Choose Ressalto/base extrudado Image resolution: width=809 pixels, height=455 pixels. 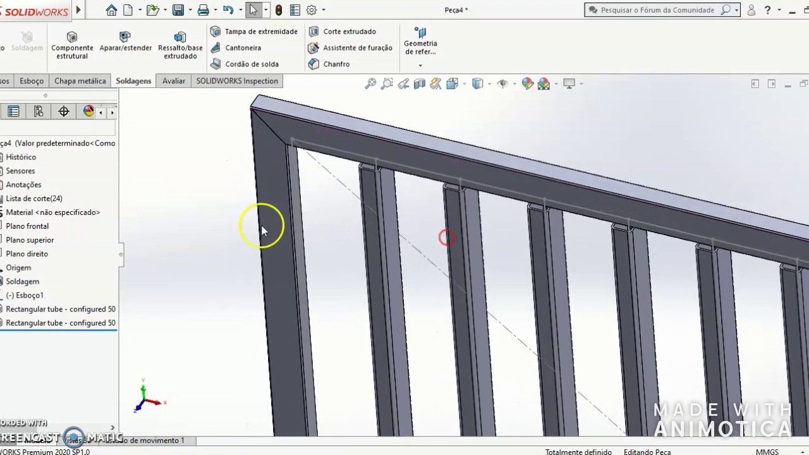(x=180, y=45)
